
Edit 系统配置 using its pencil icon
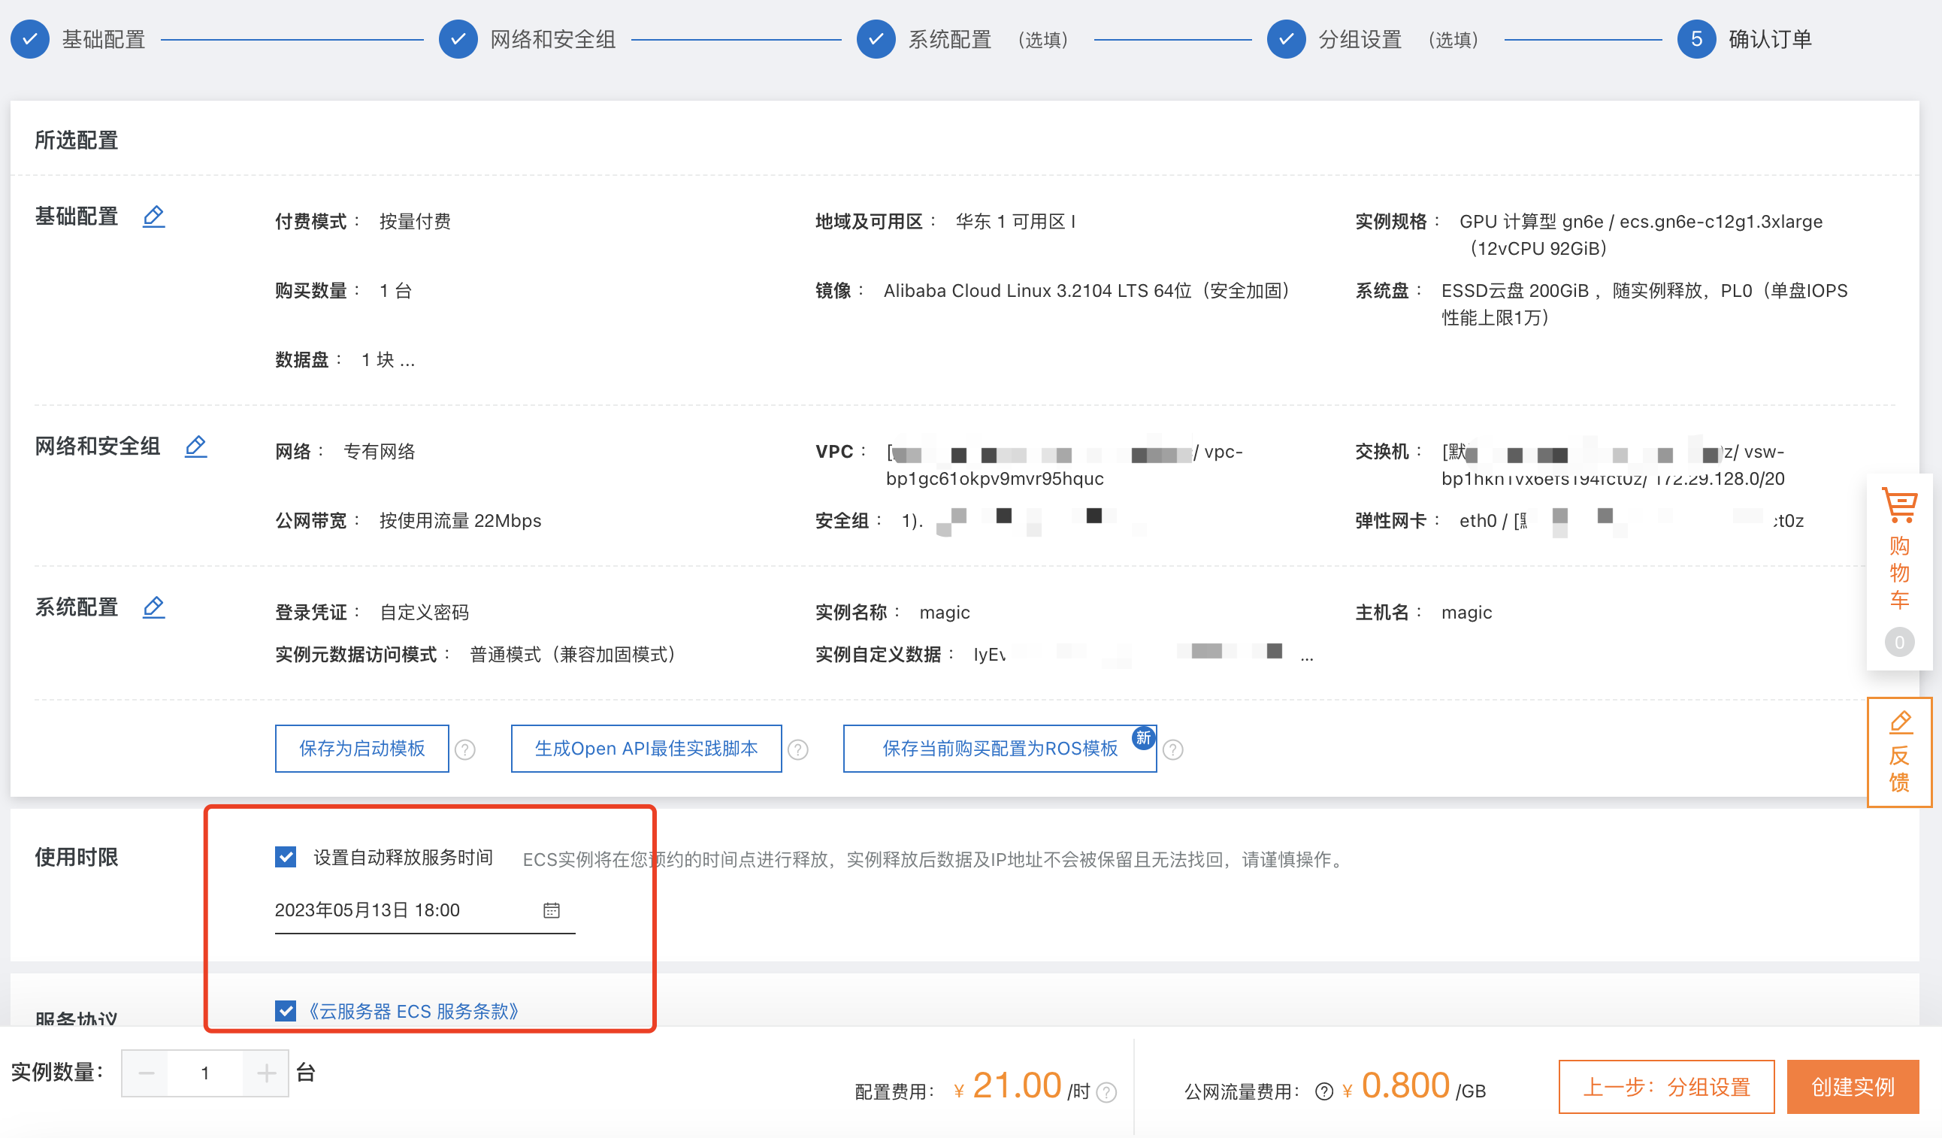tap(153, 607)
